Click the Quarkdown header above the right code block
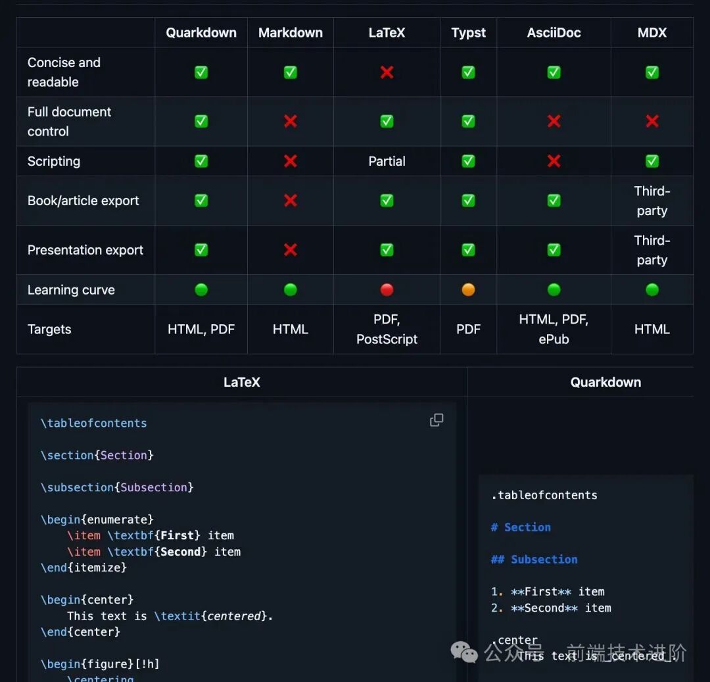This screenshot has width=710, height=682. point(605,382)
